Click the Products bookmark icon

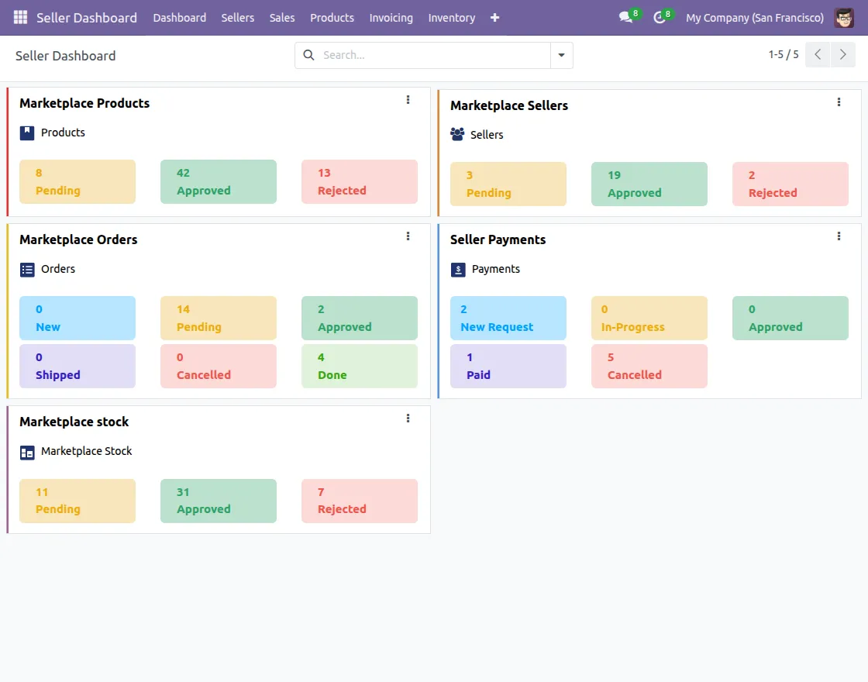click(x=26, y=132)
